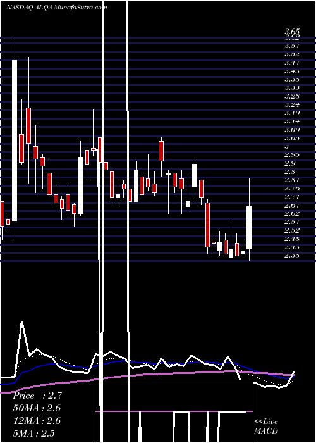Click the 3.14 price axis label

pyautogui.click(x=292, y=122)
